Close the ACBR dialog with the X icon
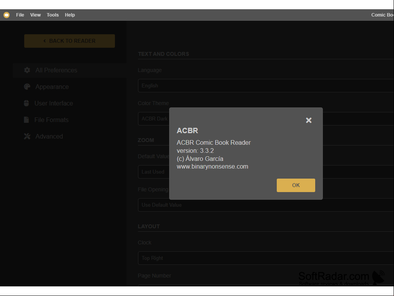 tap(309, 120)
